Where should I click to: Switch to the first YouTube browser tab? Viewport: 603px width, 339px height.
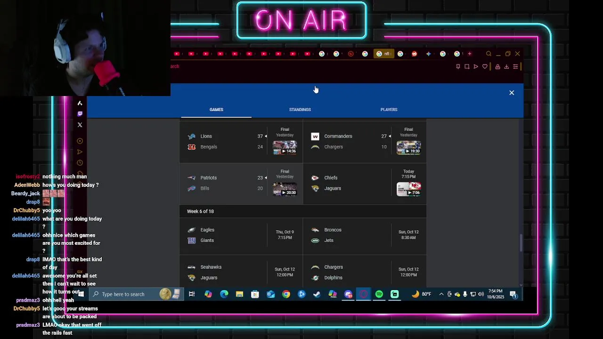(x=177, y=54)
